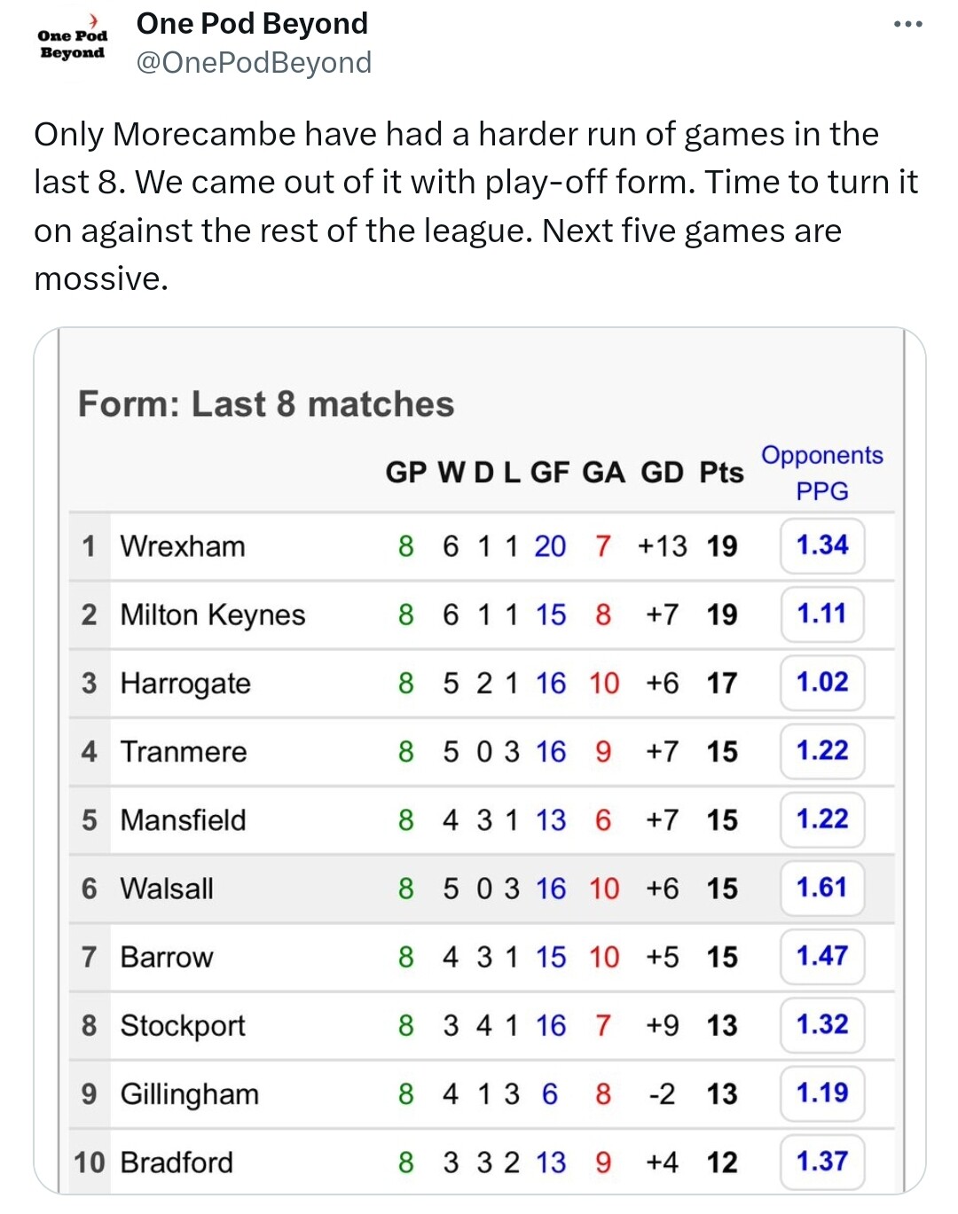Screen dimensions: 958x1214
Task: Click Barrow's 1.47 PPG box
Action: tap(822, 956)
